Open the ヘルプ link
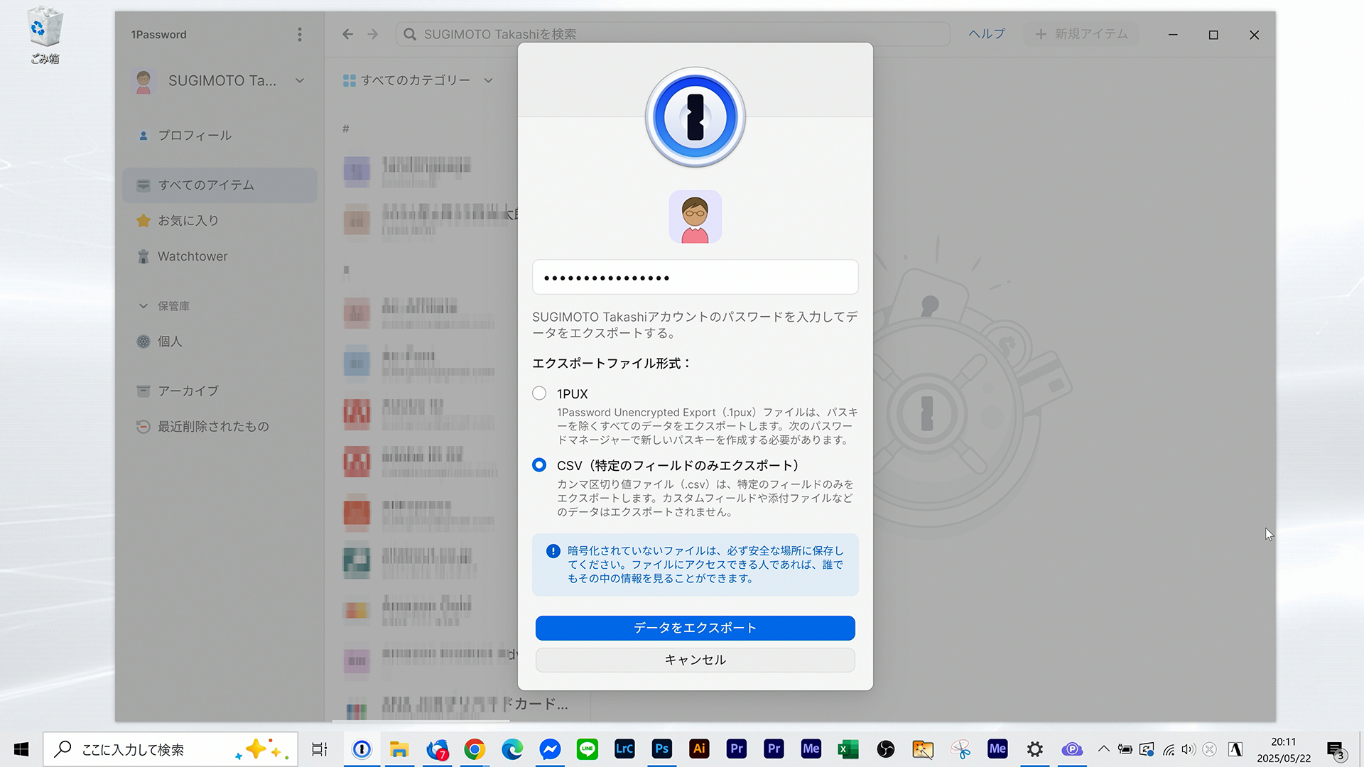Viewport: 1364px width, 767px height. pyautogui.click(x=987, y=34)
